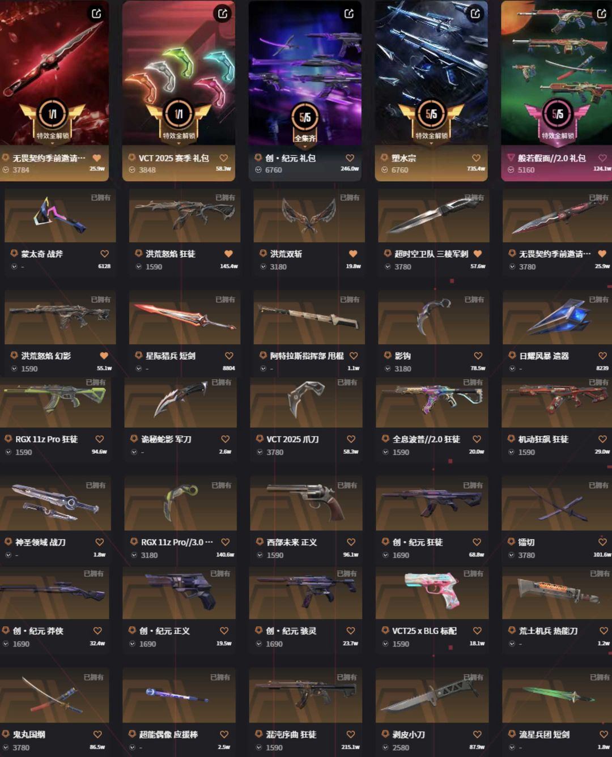Unfavorite the 洪荒怒焰 狂徒 skin
This screenshot has width=612, height=757.
point(228,254)
